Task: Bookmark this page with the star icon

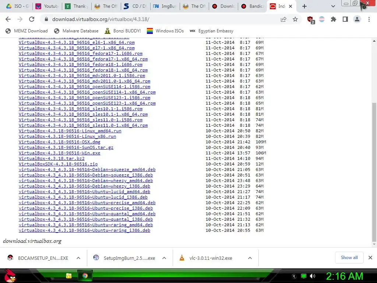Action: point(295,19)
